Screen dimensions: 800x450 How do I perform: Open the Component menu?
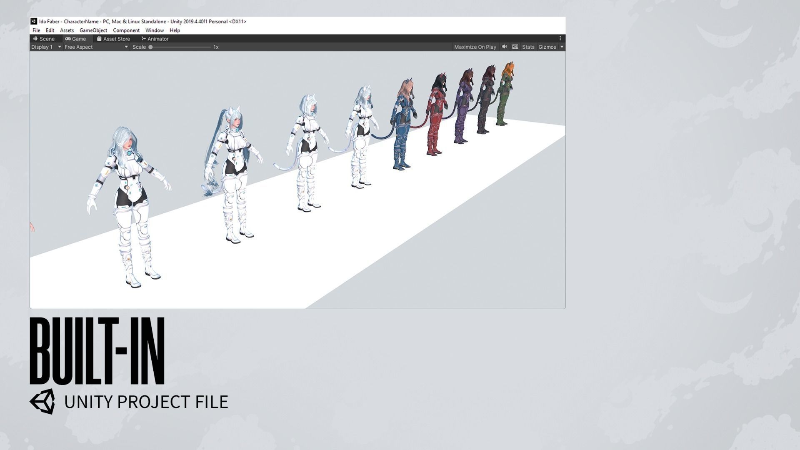point(126,30)
